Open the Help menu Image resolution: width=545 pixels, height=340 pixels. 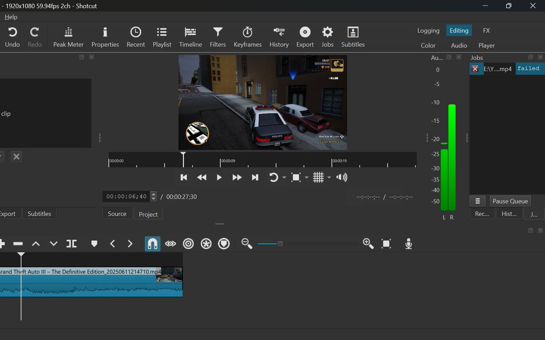point(11,17)
